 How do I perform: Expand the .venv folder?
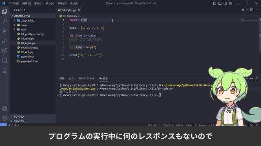[33, 25]
